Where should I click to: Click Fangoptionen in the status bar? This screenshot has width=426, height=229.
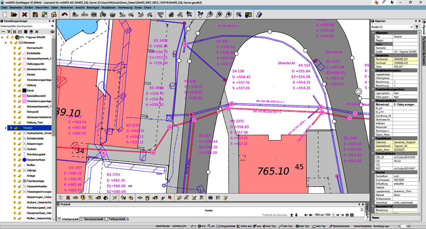226,226
